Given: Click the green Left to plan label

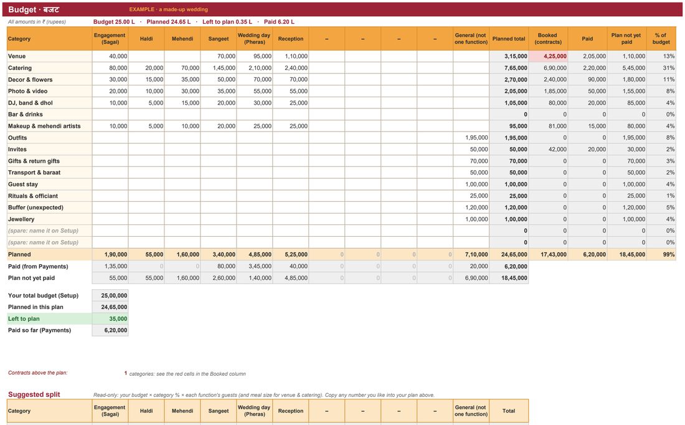Looking at the screenshot, I should coord(49,319).
